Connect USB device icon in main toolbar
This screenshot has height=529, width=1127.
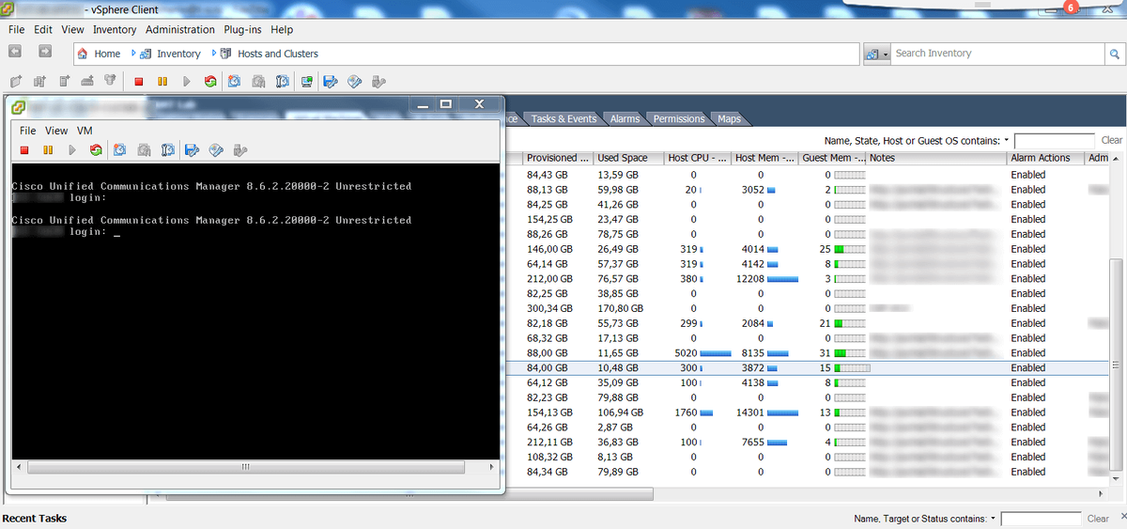pos(379,82)
